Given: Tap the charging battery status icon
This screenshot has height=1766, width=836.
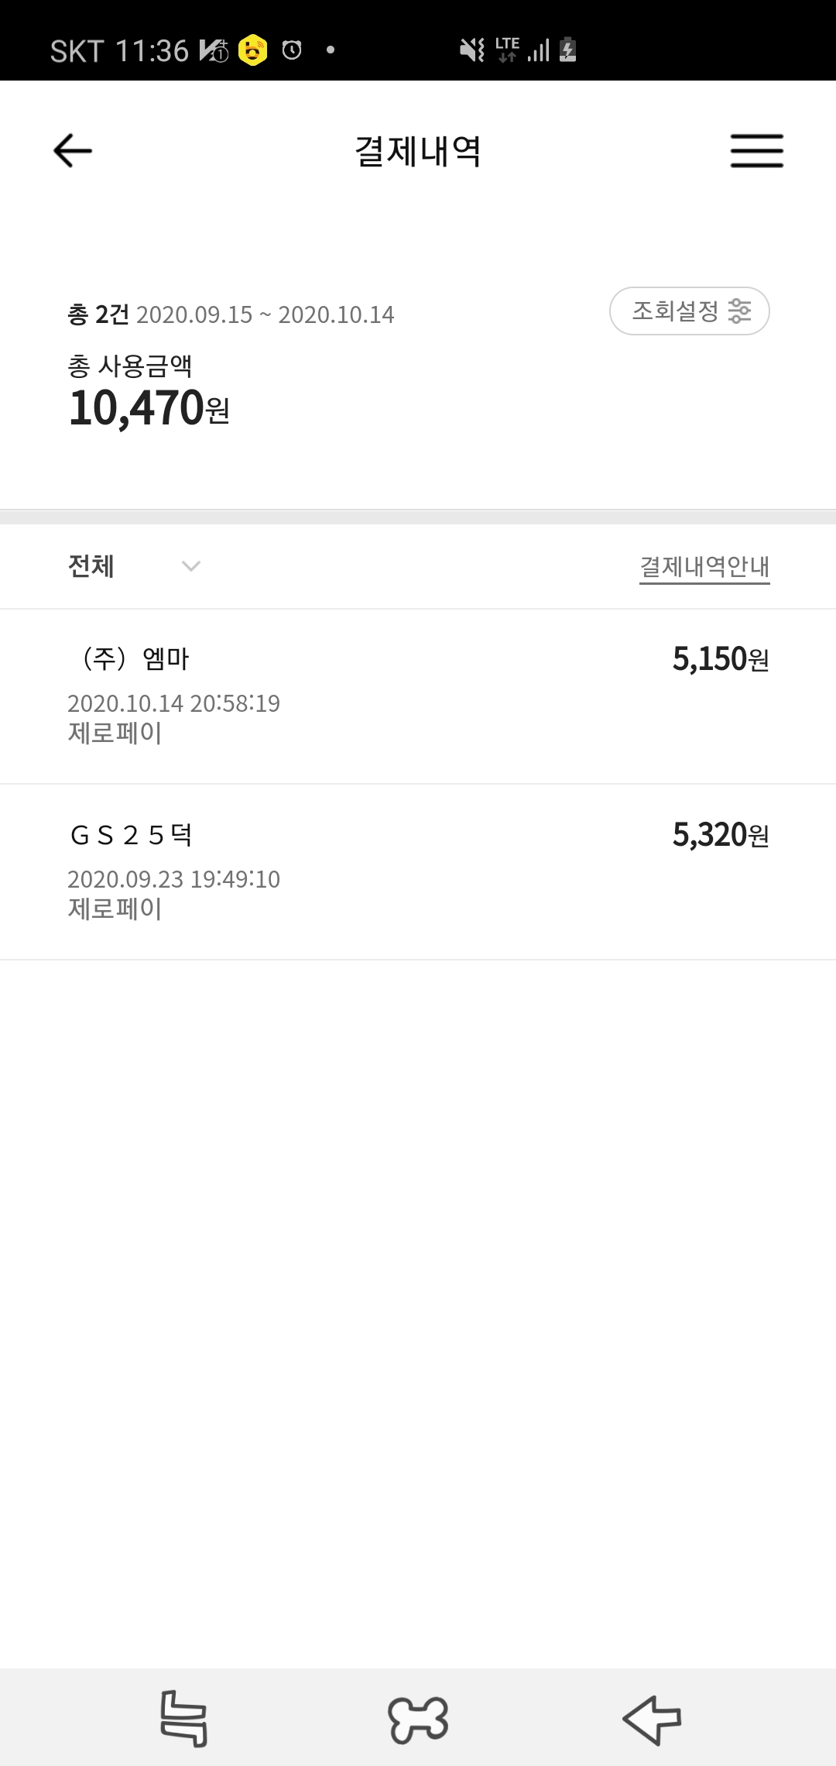Looking at the screenshot, I should tap(568, 50).
